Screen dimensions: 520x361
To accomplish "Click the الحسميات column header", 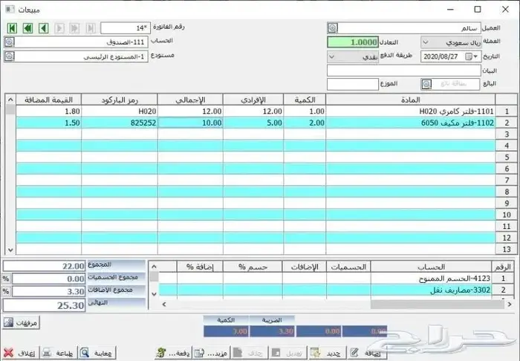I will [x=348, y=267].
